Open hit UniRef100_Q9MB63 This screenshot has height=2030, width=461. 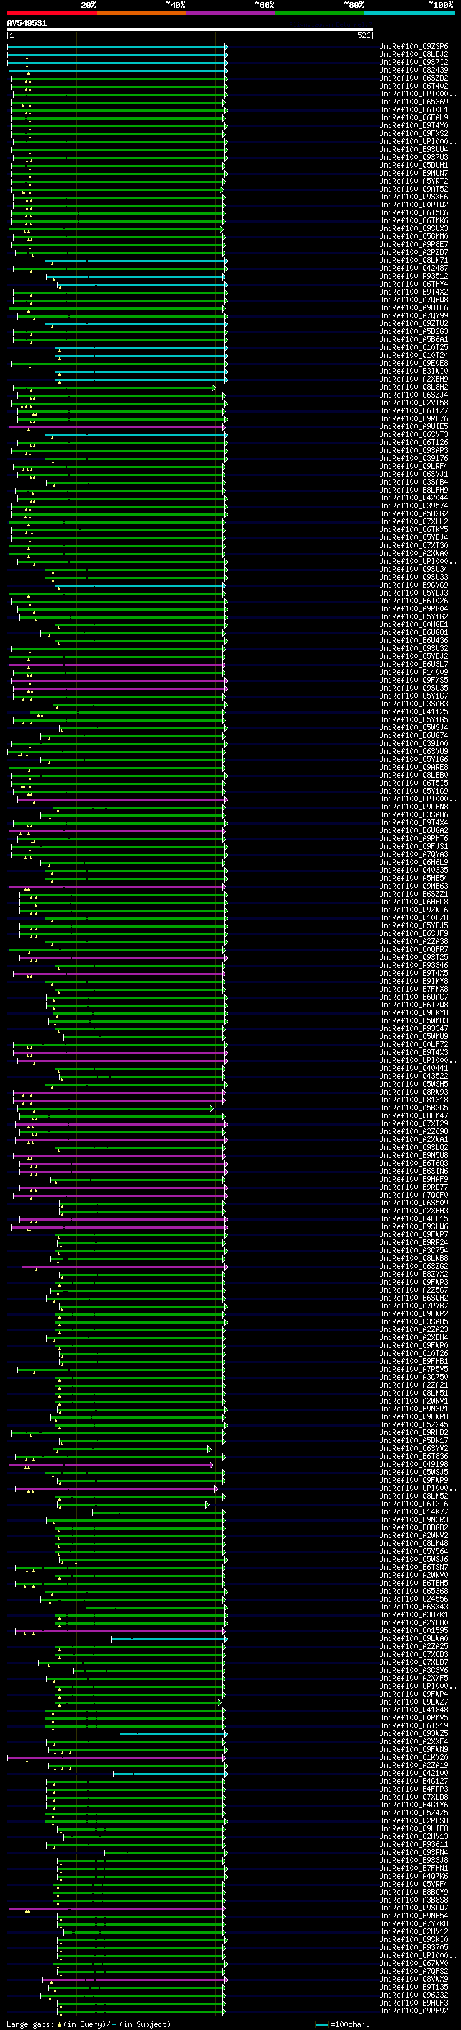click(x=413, y=886)
